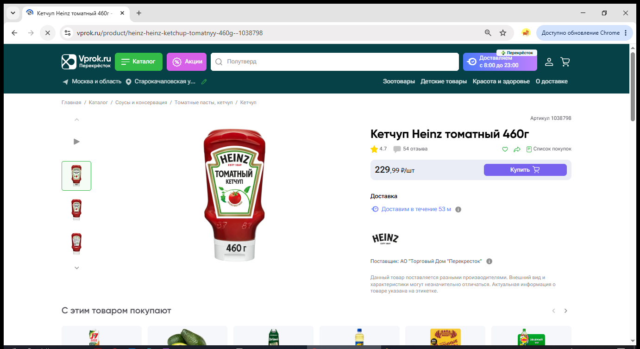640x349 pixels.
Task: Click the Доставляем с 8:00 до 23:00 button
Action: coord(500,62)
